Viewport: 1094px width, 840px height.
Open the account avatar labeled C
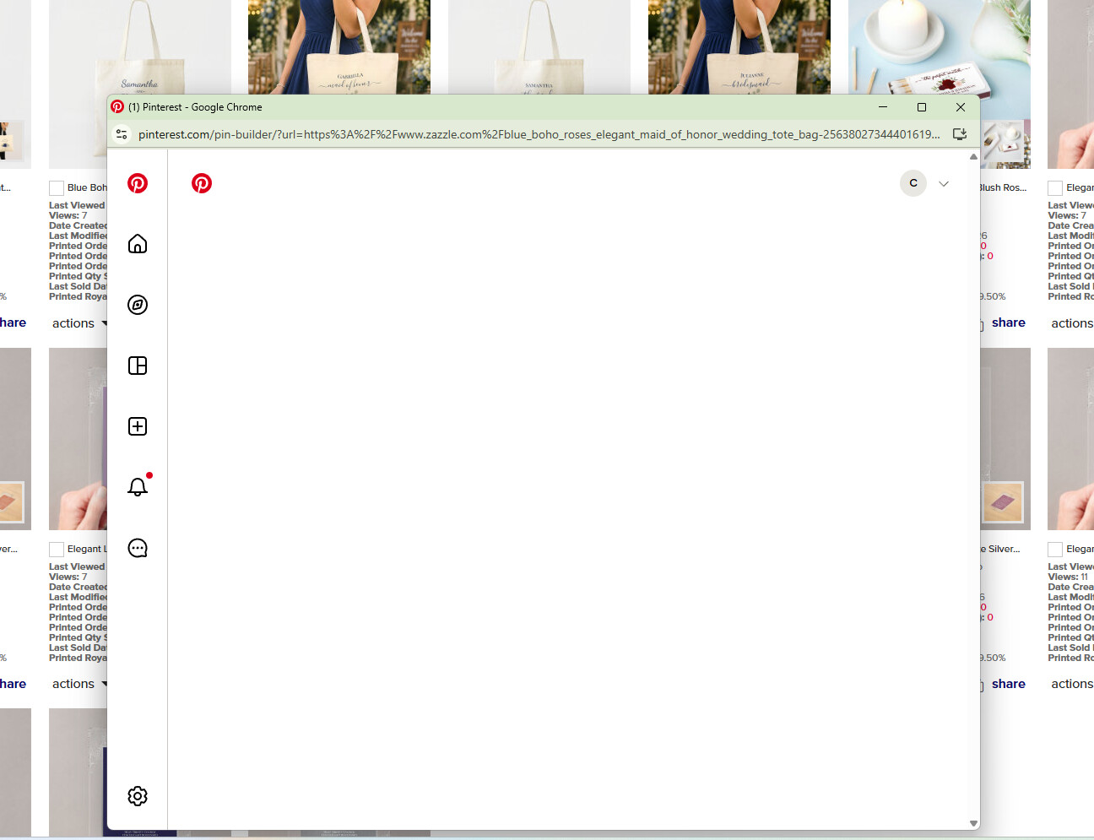click(x=913, y=183)
